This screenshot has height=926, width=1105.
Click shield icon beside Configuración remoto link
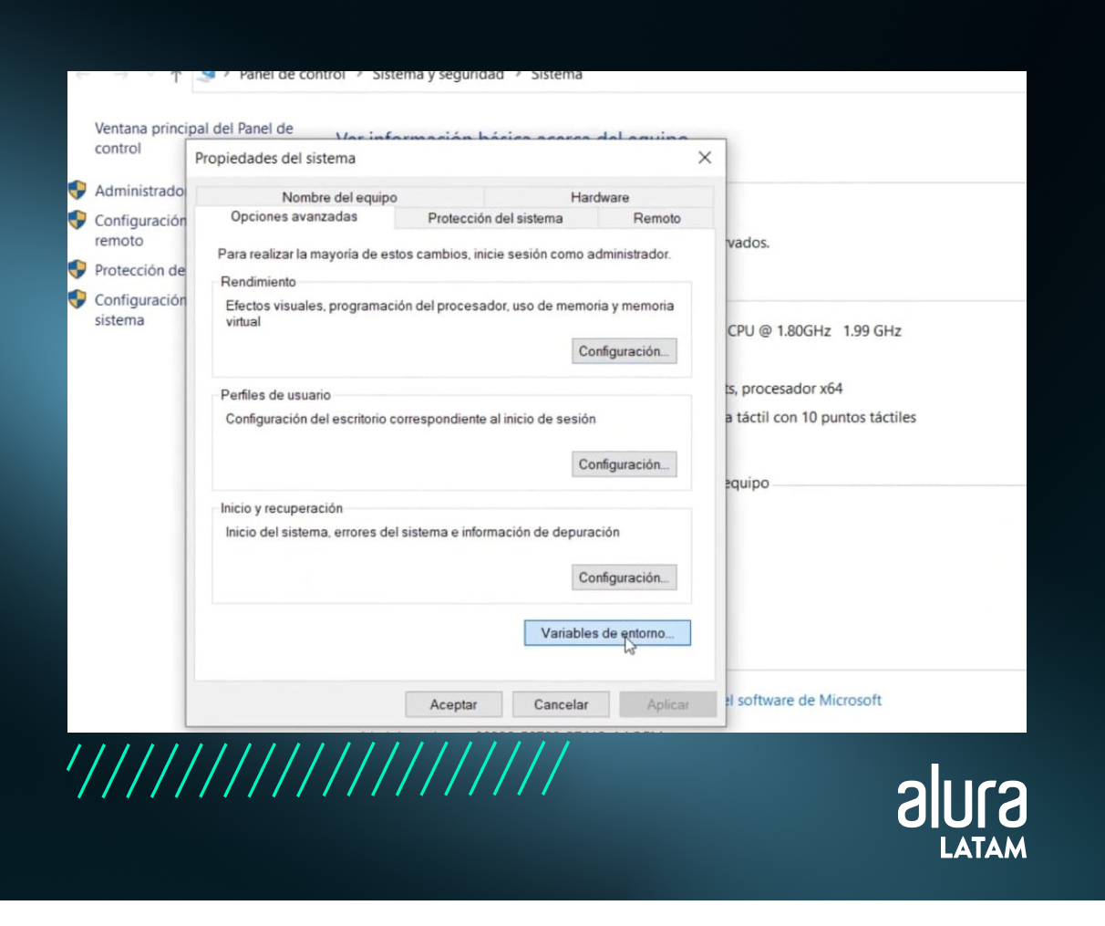77,220
